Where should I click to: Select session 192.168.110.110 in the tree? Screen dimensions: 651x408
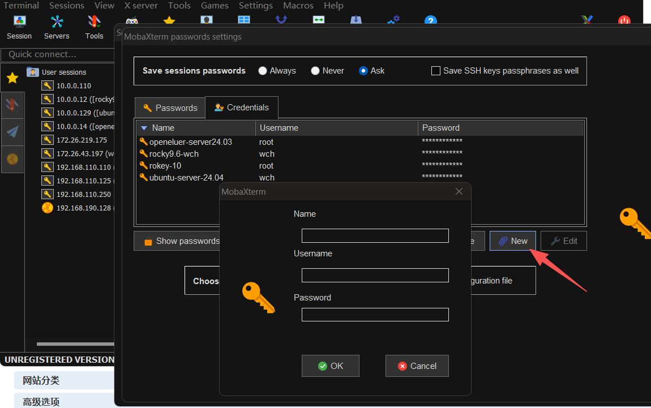(x=78, y=167)
